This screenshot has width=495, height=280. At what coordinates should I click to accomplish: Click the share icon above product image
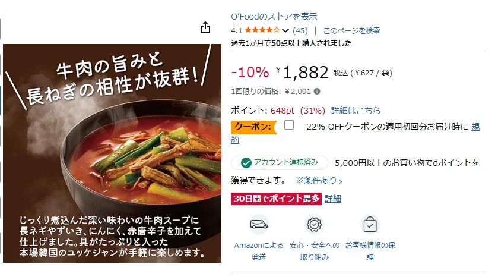point(205,27)
